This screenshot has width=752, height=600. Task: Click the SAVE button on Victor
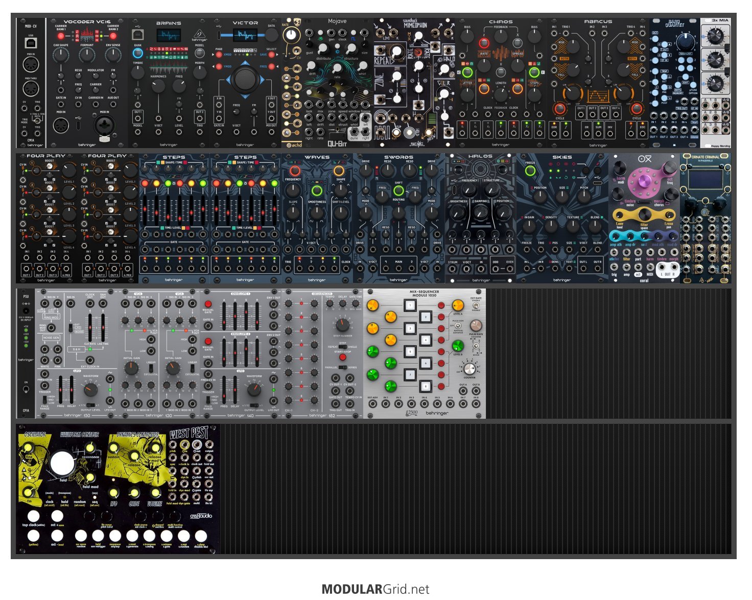pos(271,55)
